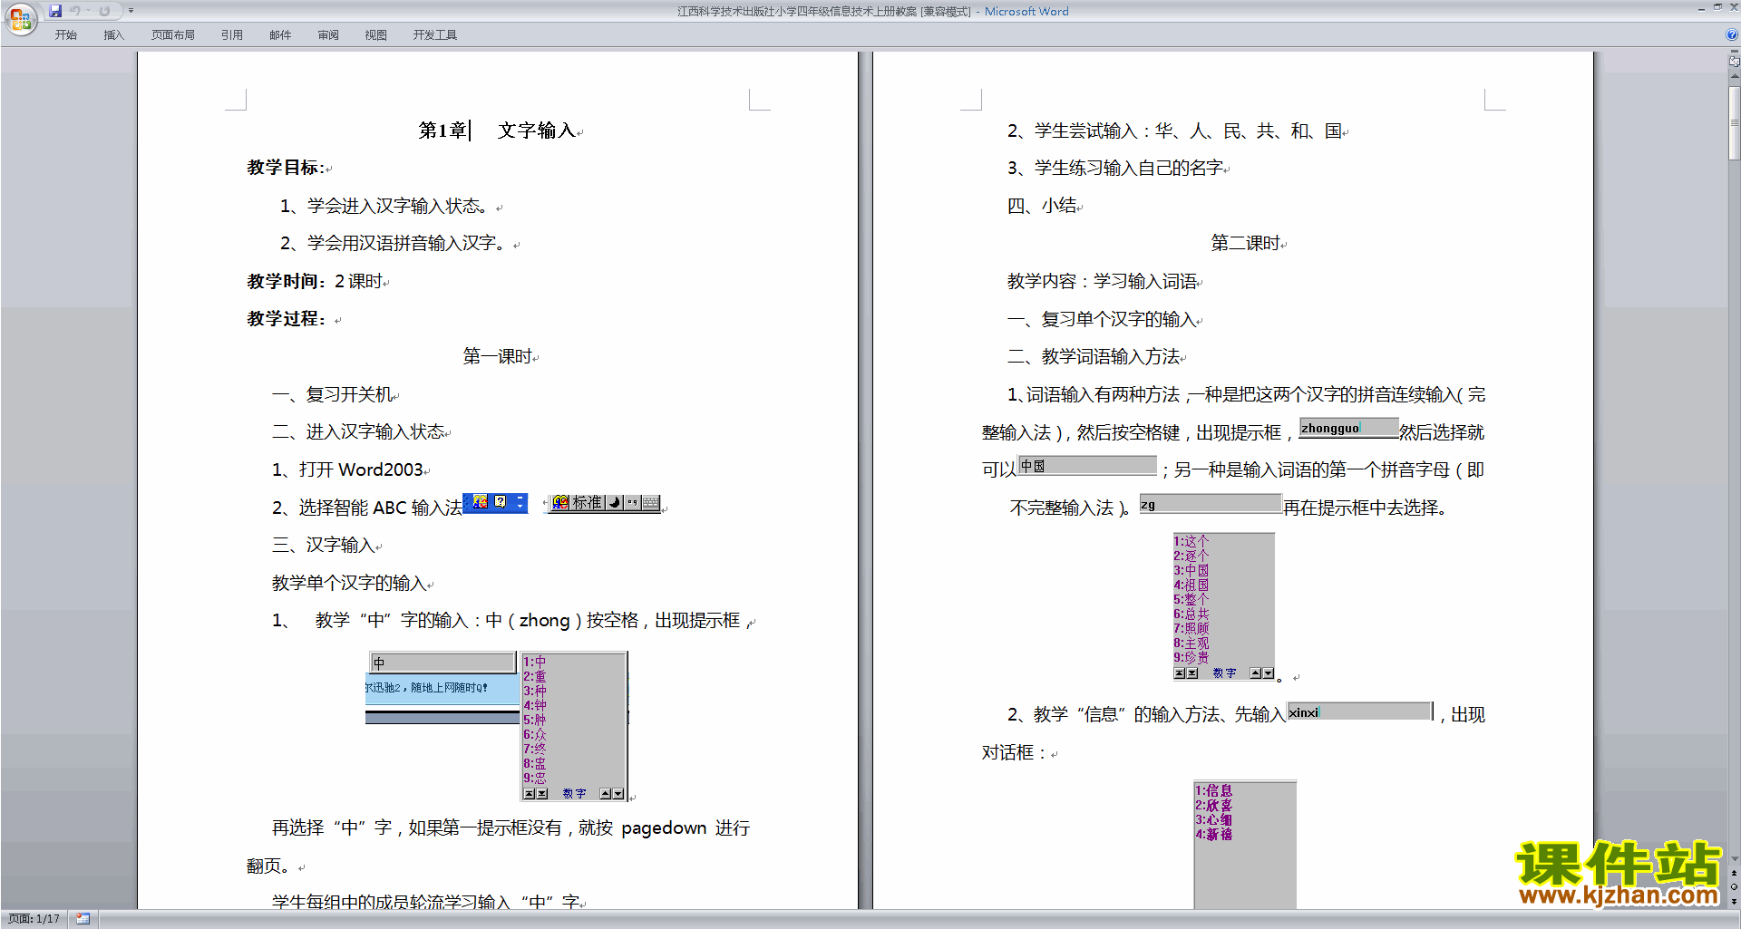This screenshot has width=1741, height=929.
Task: Click the page count 页面: 1/17 in status bar
Action: (34, 919)
